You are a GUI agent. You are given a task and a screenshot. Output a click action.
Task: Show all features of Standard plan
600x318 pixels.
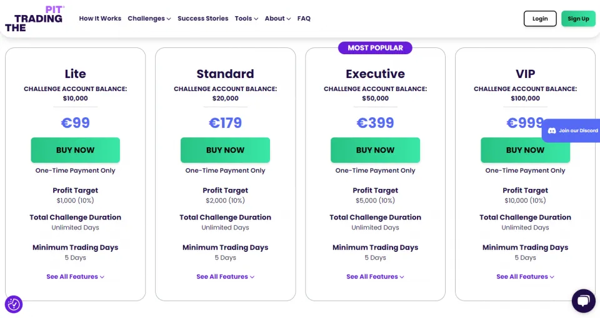click(x=225, y=277)
